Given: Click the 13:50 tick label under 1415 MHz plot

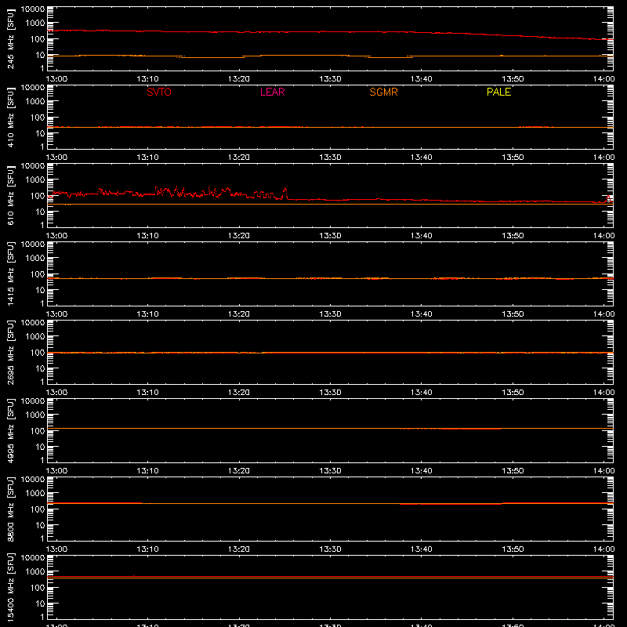Looking at the screenshot, I should 513,314.
